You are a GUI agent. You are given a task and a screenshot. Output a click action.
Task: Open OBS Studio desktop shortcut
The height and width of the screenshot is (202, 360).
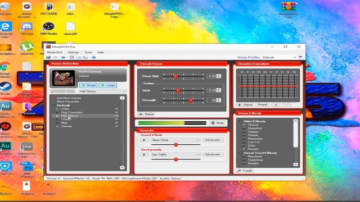coord(48,29)
